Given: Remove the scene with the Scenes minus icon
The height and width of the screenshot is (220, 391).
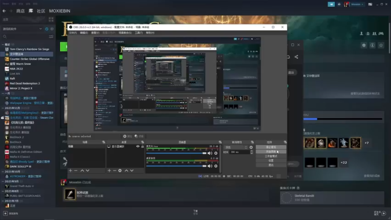Looking at the screenshot, I should point(76,171).
